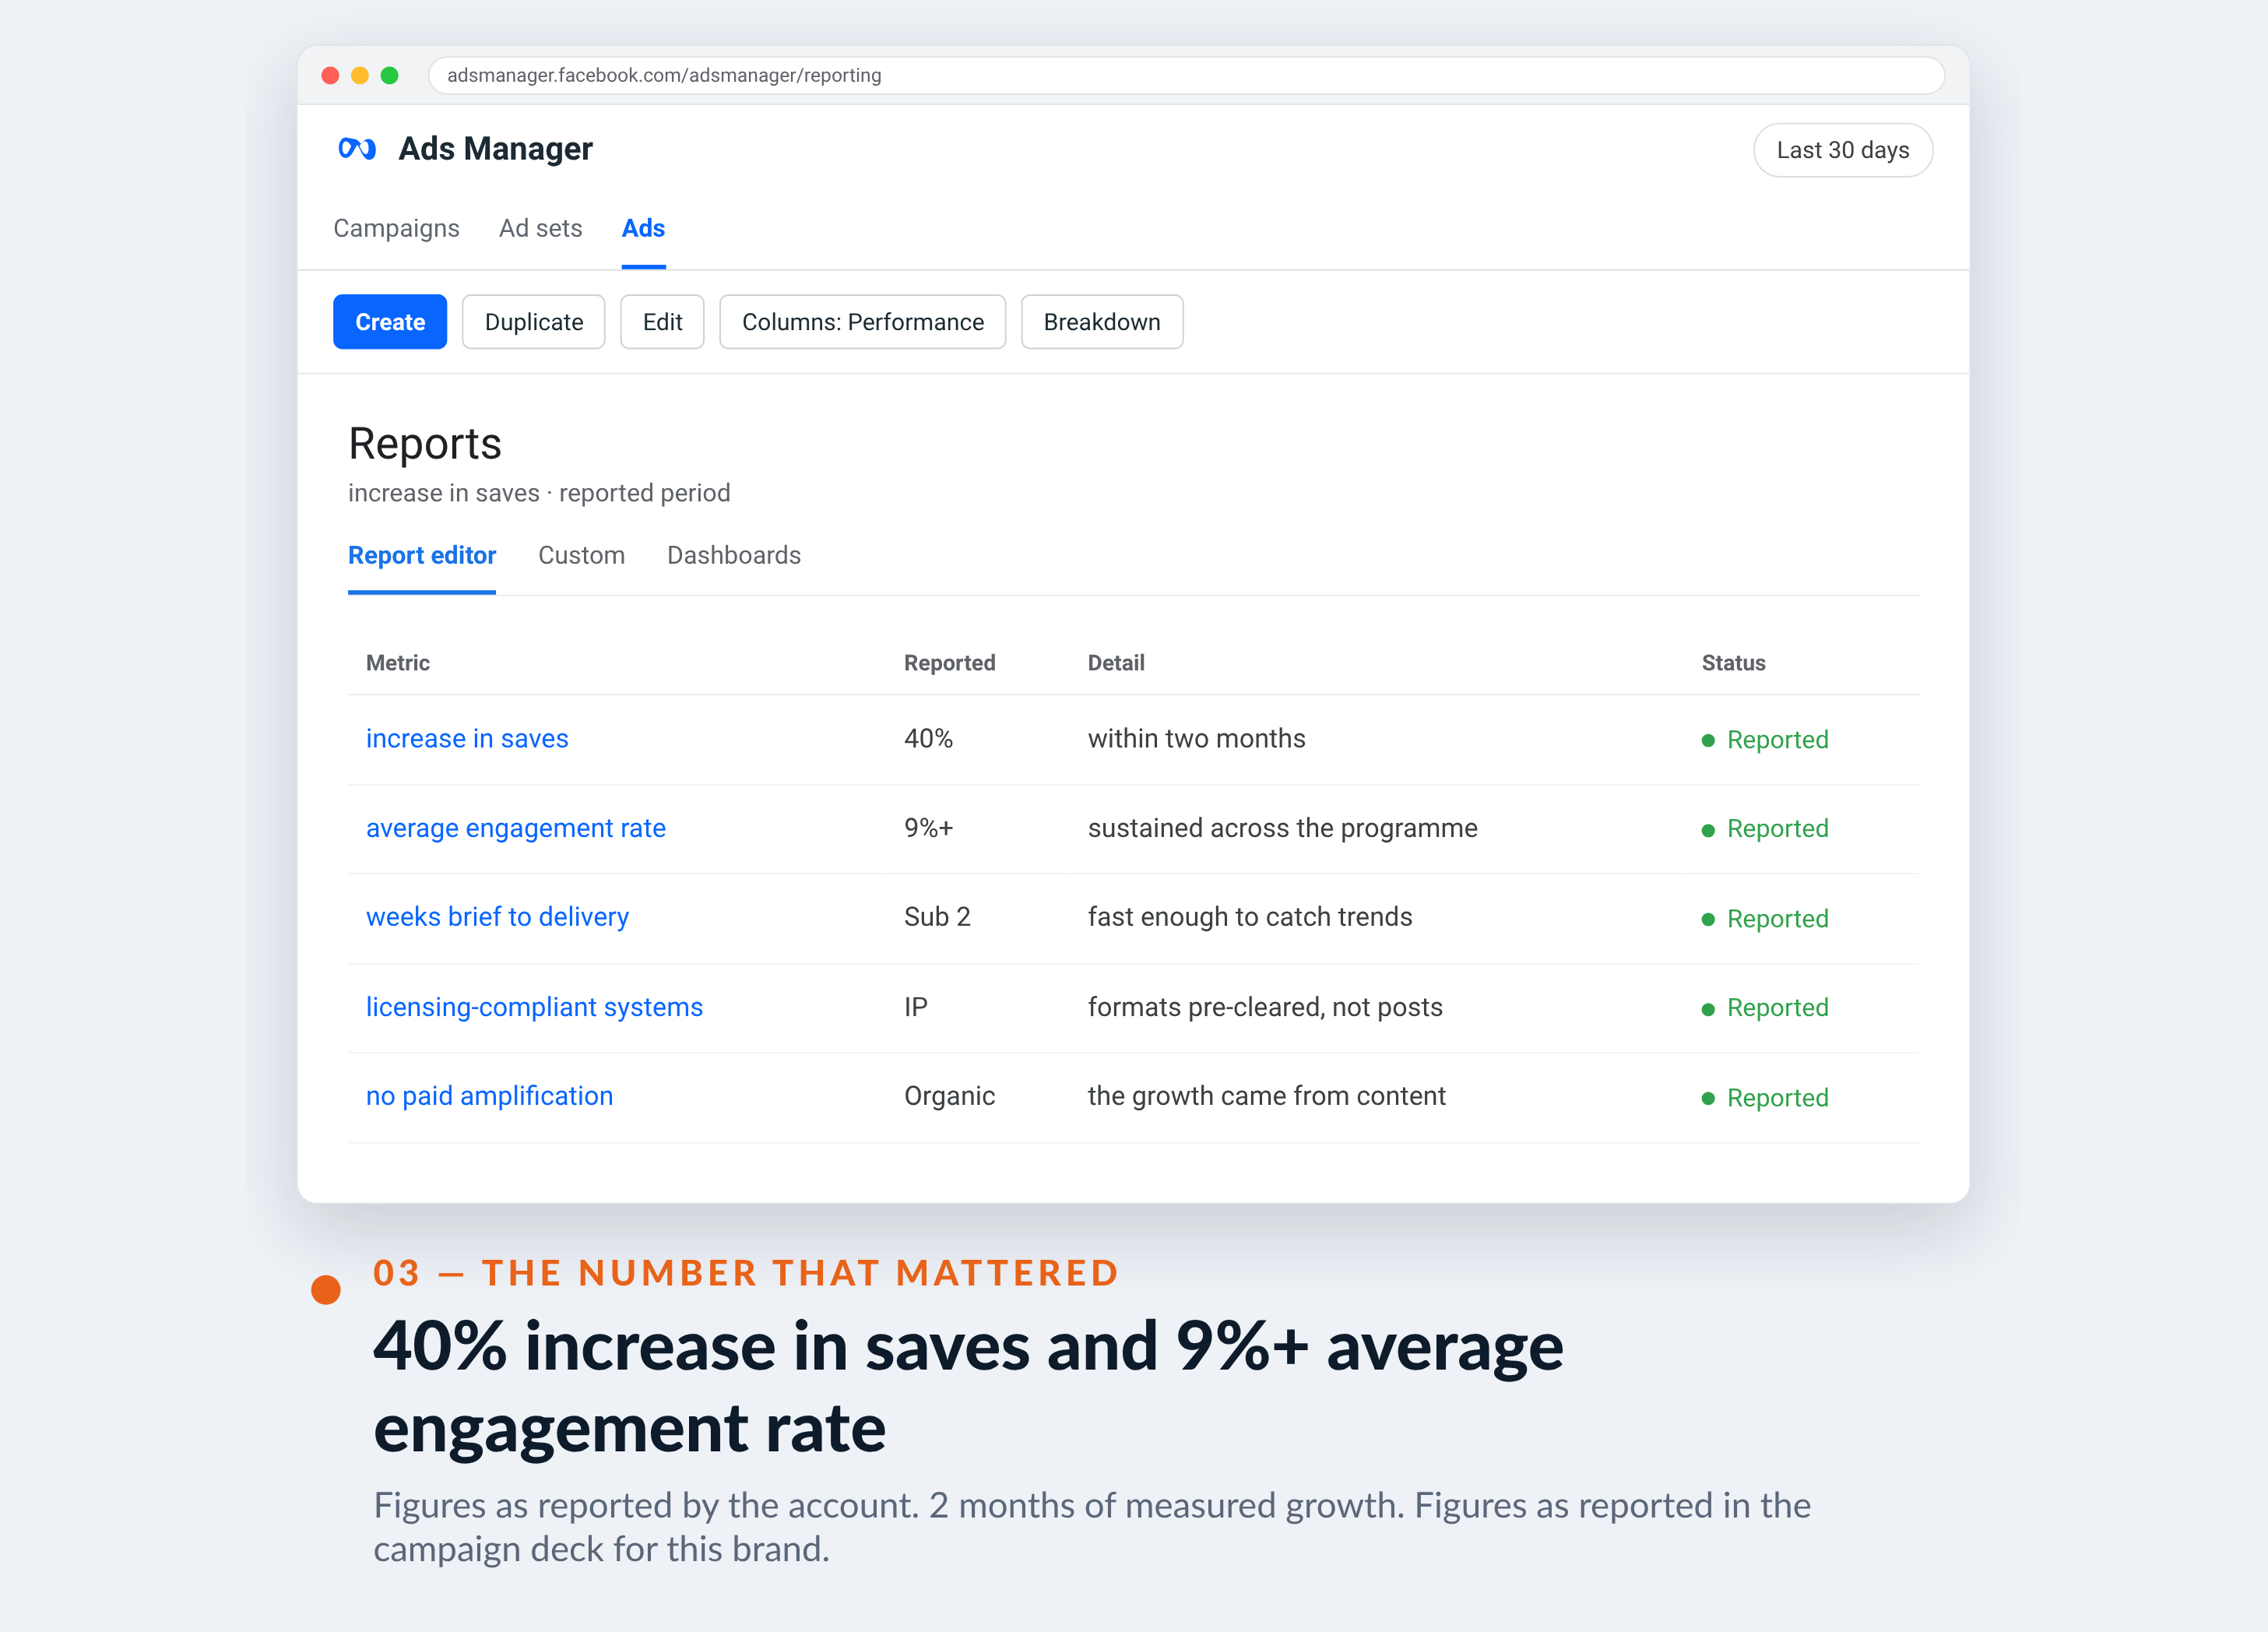Click the Reports heading
This screenshot has width=2268, height=1632.
(x=424, y=444)
